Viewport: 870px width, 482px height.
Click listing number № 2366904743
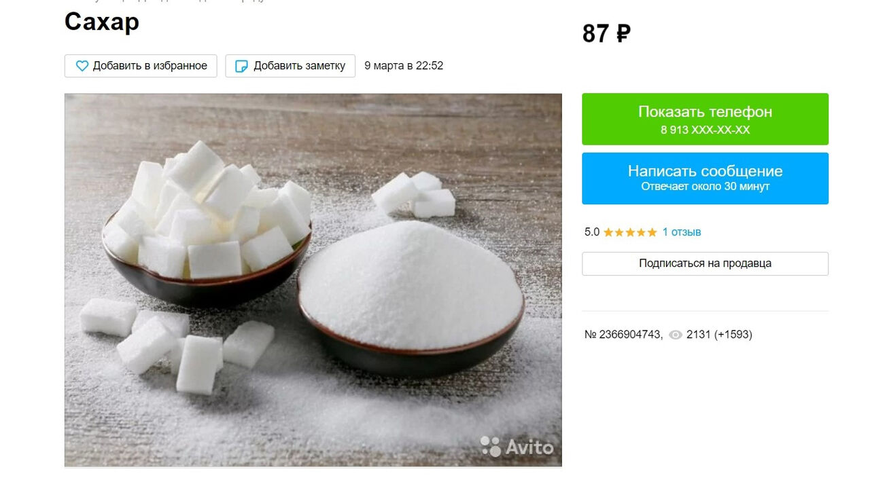pos(623,335)
